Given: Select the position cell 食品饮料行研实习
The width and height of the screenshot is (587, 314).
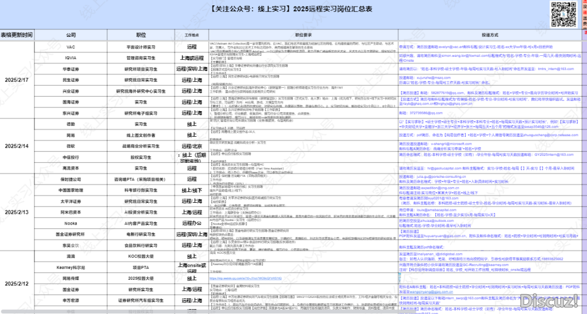Looking at the screenshot, I should tap(141, 245).
